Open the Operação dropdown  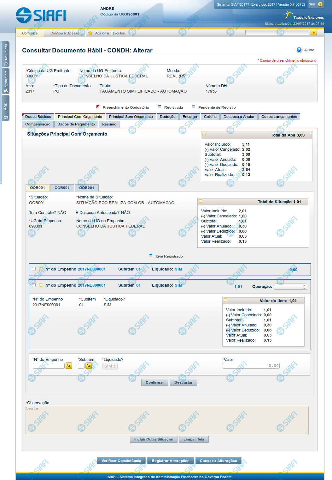pyautogui.click(x=290, y=287)
